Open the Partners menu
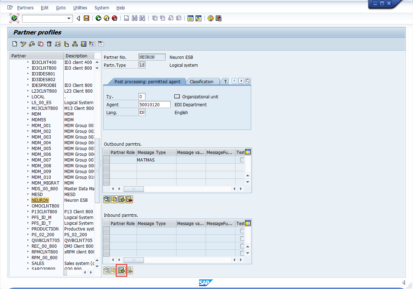Image resolution: width=413 pixels, height=289 pixels. (25, 8)
